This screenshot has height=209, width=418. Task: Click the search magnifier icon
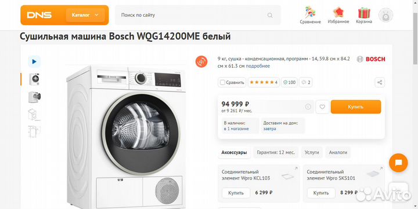(x=270, y=15)
